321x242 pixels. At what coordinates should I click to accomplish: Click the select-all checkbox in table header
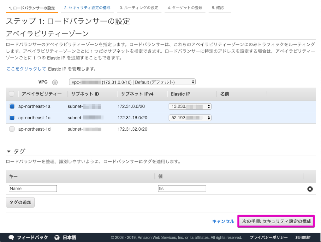pyautogui.click(x=12, y=94)
